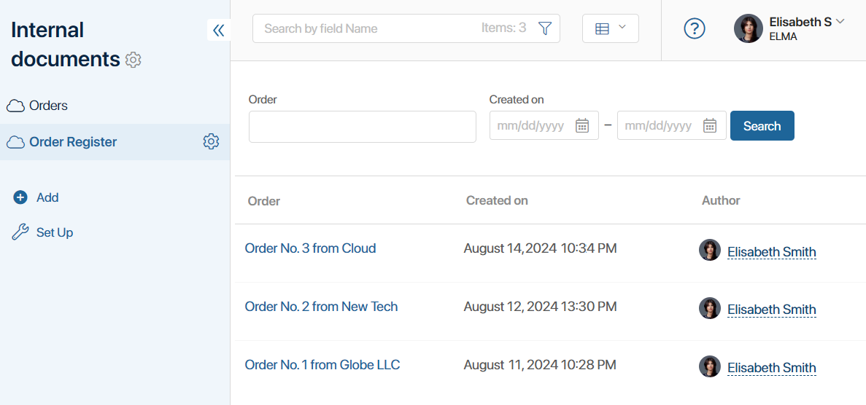
Task: Click the filter funnel icon
Action: coord(545,28)
